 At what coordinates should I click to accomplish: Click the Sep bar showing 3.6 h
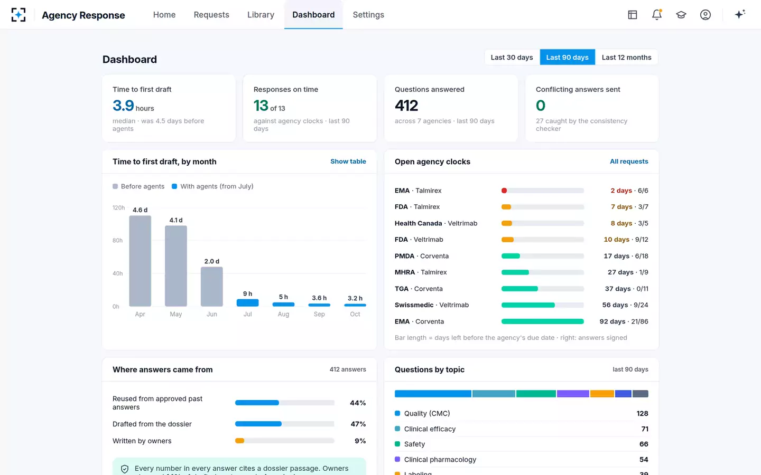point(319,305)
